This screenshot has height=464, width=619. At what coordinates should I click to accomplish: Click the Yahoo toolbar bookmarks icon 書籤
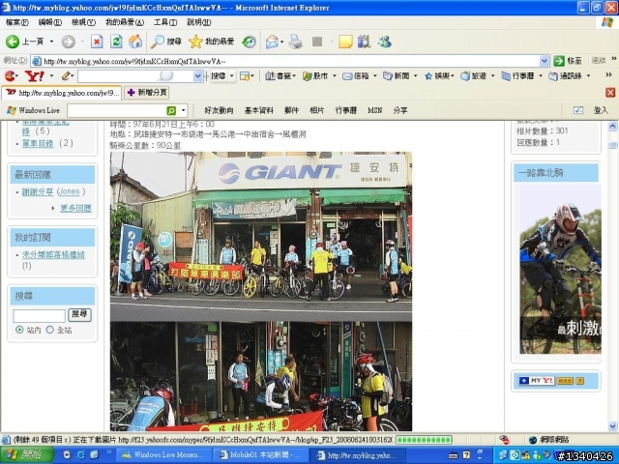(x=279, y=75)
